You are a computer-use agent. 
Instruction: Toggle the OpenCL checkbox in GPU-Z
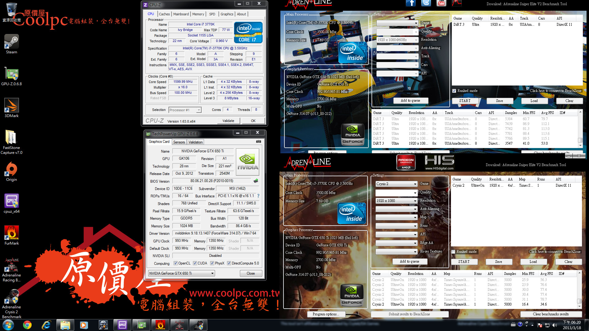[x=175, y=263]
